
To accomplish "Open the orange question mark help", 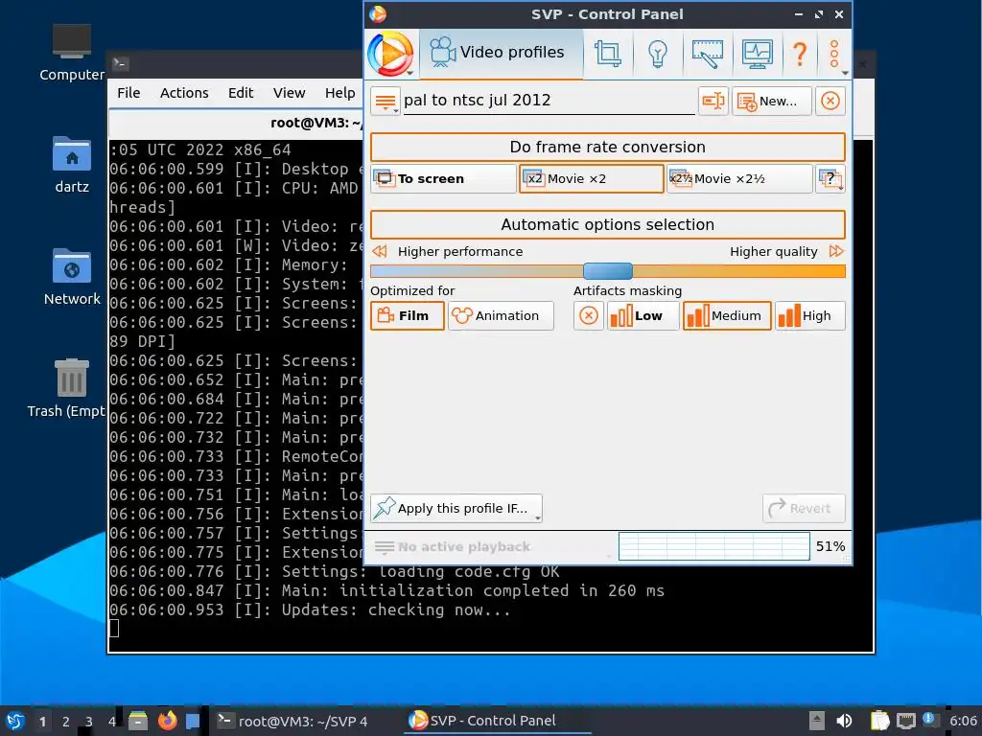I will coord(800,54).
